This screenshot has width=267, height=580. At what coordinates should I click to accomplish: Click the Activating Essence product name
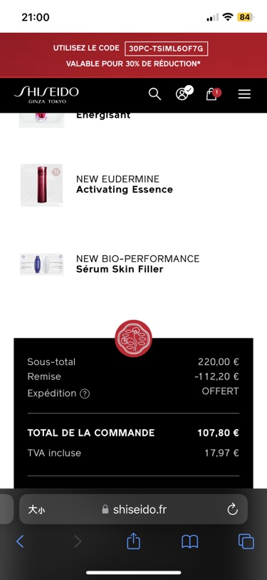click(125, 189)
